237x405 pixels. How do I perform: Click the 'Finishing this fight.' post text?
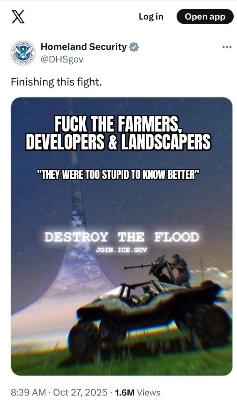[56, 82]
